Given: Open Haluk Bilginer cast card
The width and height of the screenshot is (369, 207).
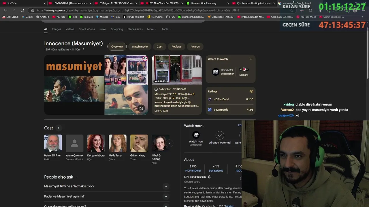Looking at the screenshot, I should click(53, 147).
